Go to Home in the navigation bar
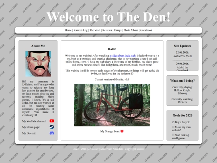Viewport: 217px width, 163px height. click(x=68, y=30)
